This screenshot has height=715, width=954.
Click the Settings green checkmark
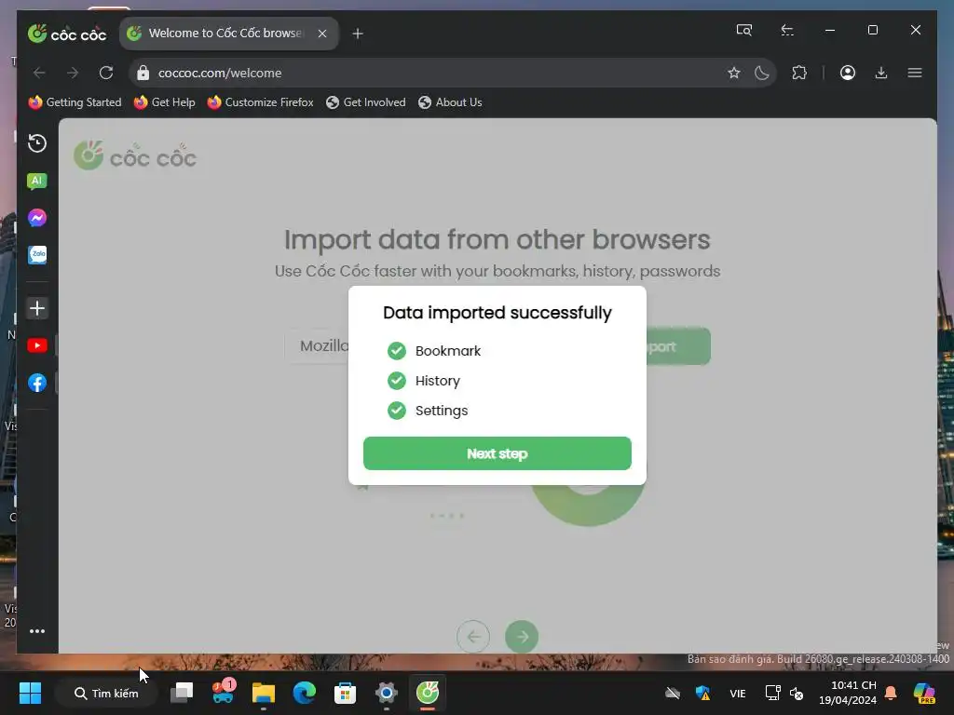pyautogui.click(x=397, y=411)
